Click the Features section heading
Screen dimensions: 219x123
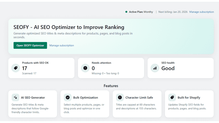click(x=111, y=86)
